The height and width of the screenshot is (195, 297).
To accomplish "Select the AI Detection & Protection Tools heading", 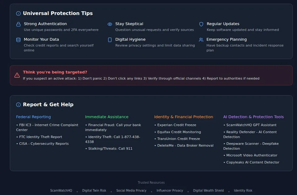I will (253, 117).
